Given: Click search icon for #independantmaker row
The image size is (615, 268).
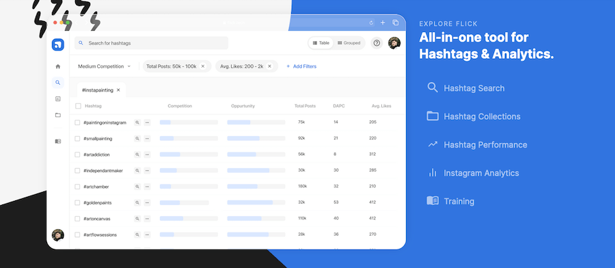Looking at the screenshot, I should pyautogui.click(x=137, y=171).
